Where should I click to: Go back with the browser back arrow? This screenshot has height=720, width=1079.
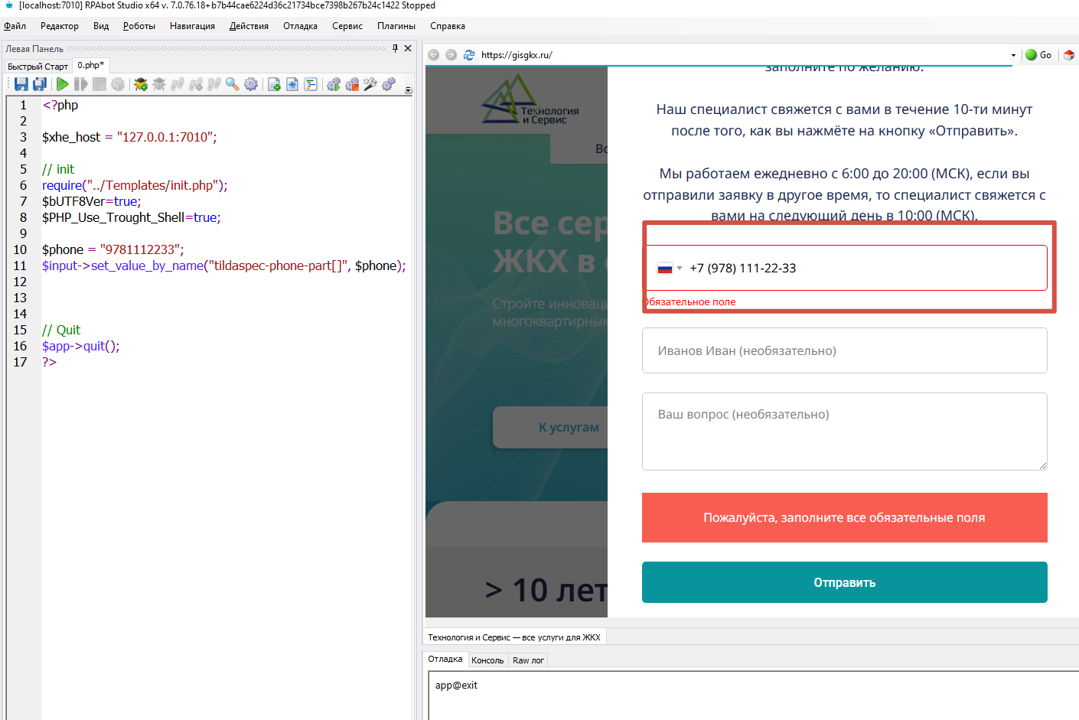point(434,55)
